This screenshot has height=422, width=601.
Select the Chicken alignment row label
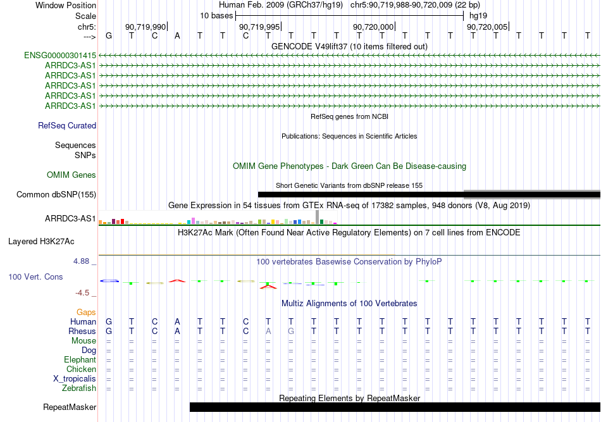click(81, 369)
